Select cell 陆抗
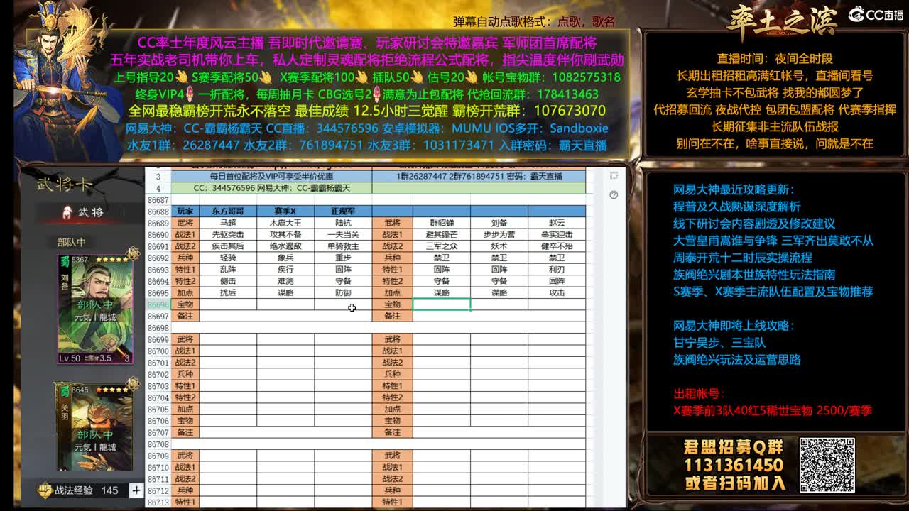Image resolution: width=909 pixels, height=511 pixels. [x=343, y=223]
